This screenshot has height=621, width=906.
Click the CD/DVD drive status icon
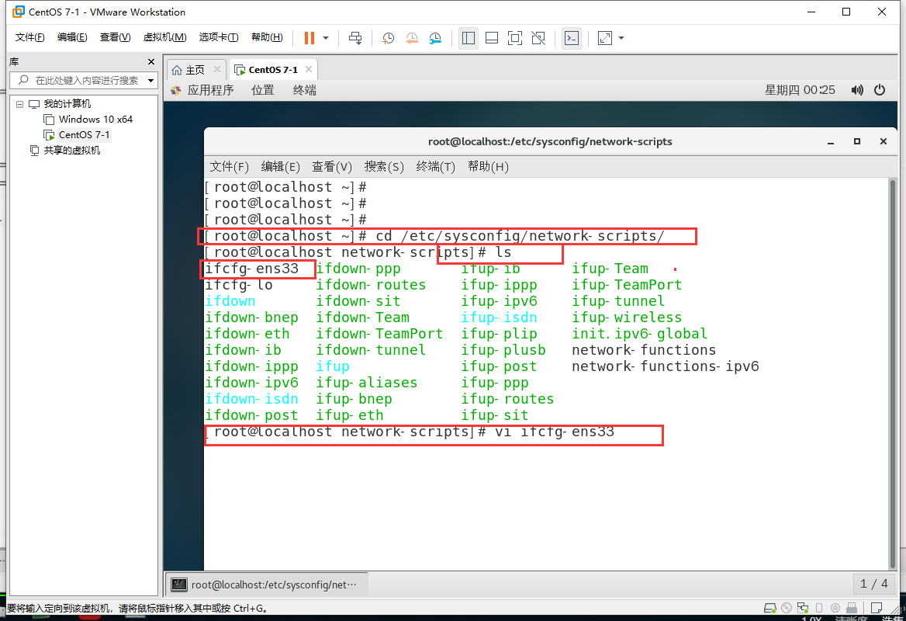click(x=787, y=609)
